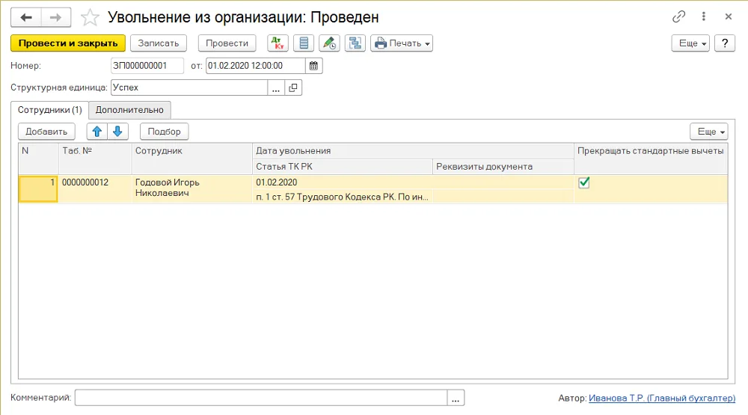Open the Успех structural unit card
This screenshot has width=748, height=415.
[293, 87]
